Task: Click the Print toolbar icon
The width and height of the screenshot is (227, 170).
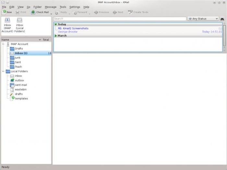Action: [x=18, y=12]
